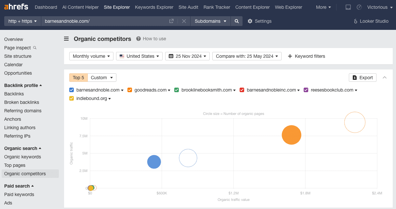Click the Page inspect magnifier icon
The width and height of the screenshot is (396, 209).
tap(35, 48)
